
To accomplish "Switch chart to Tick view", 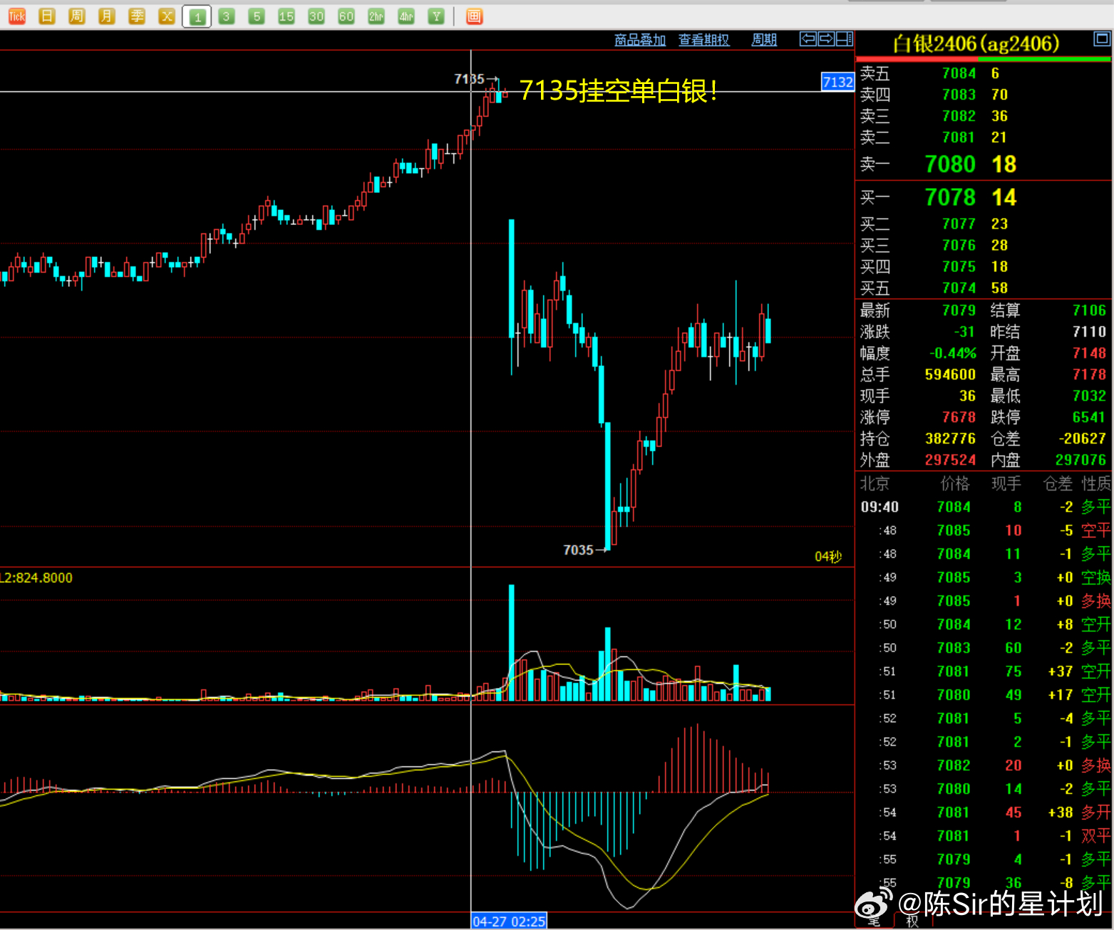I will pyautogui.click(x=17, y=16).
